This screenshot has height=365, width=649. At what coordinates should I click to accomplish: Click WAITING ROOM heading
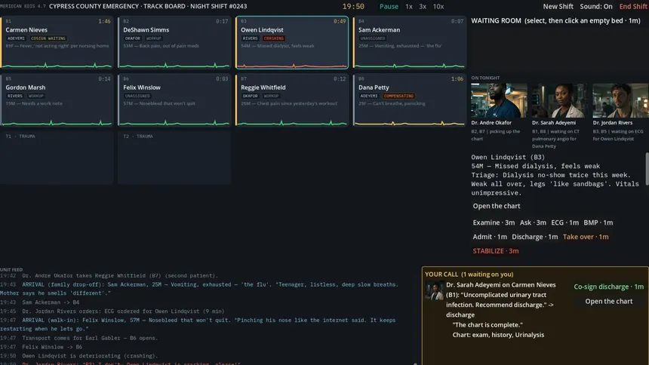[496, 20]
